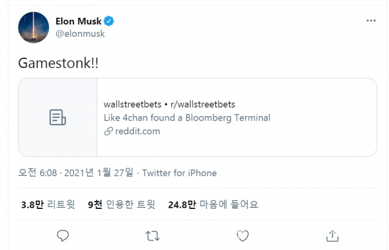This screenshot has width=389, height=250.
Task: Open Elon Musk's profile avatar
Action: click(33, 27)
